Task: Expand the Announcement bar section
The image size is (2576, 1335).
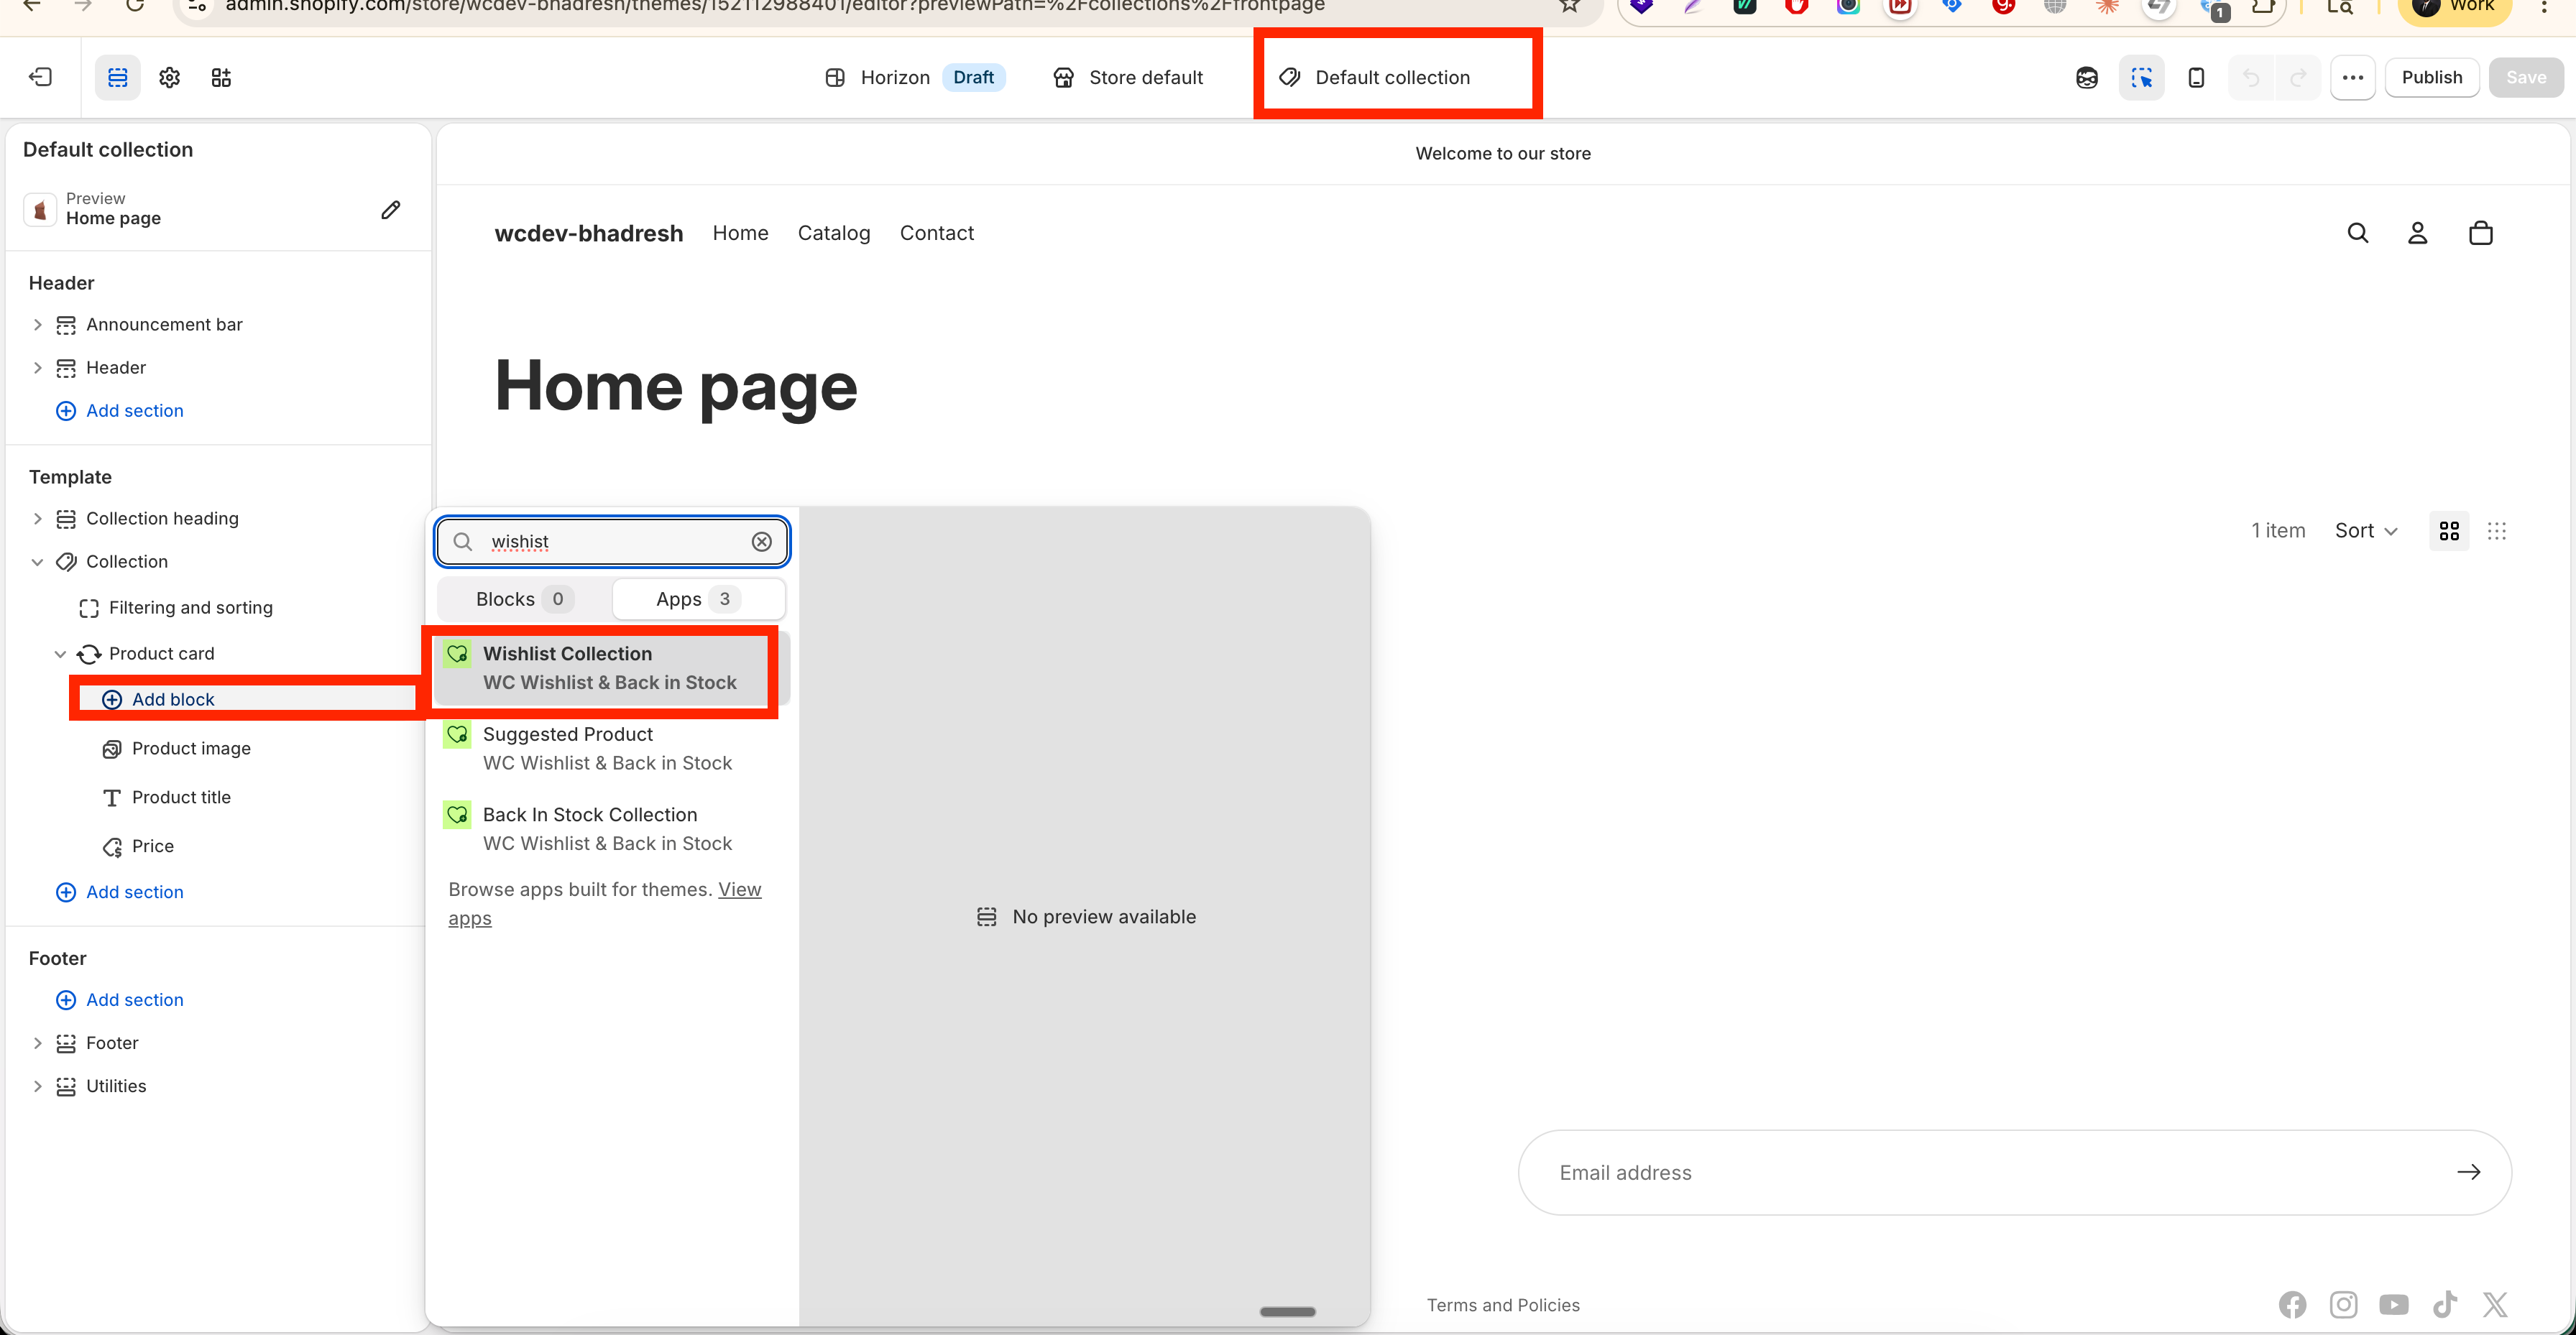Action: (x=37, y=324)
